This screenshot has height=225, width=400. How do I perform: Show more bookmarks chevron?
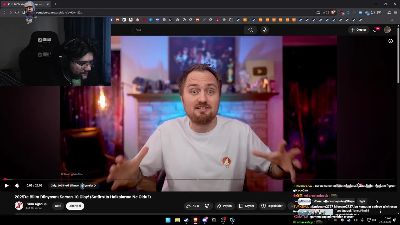pyautogui.click(x=392, y=20)
